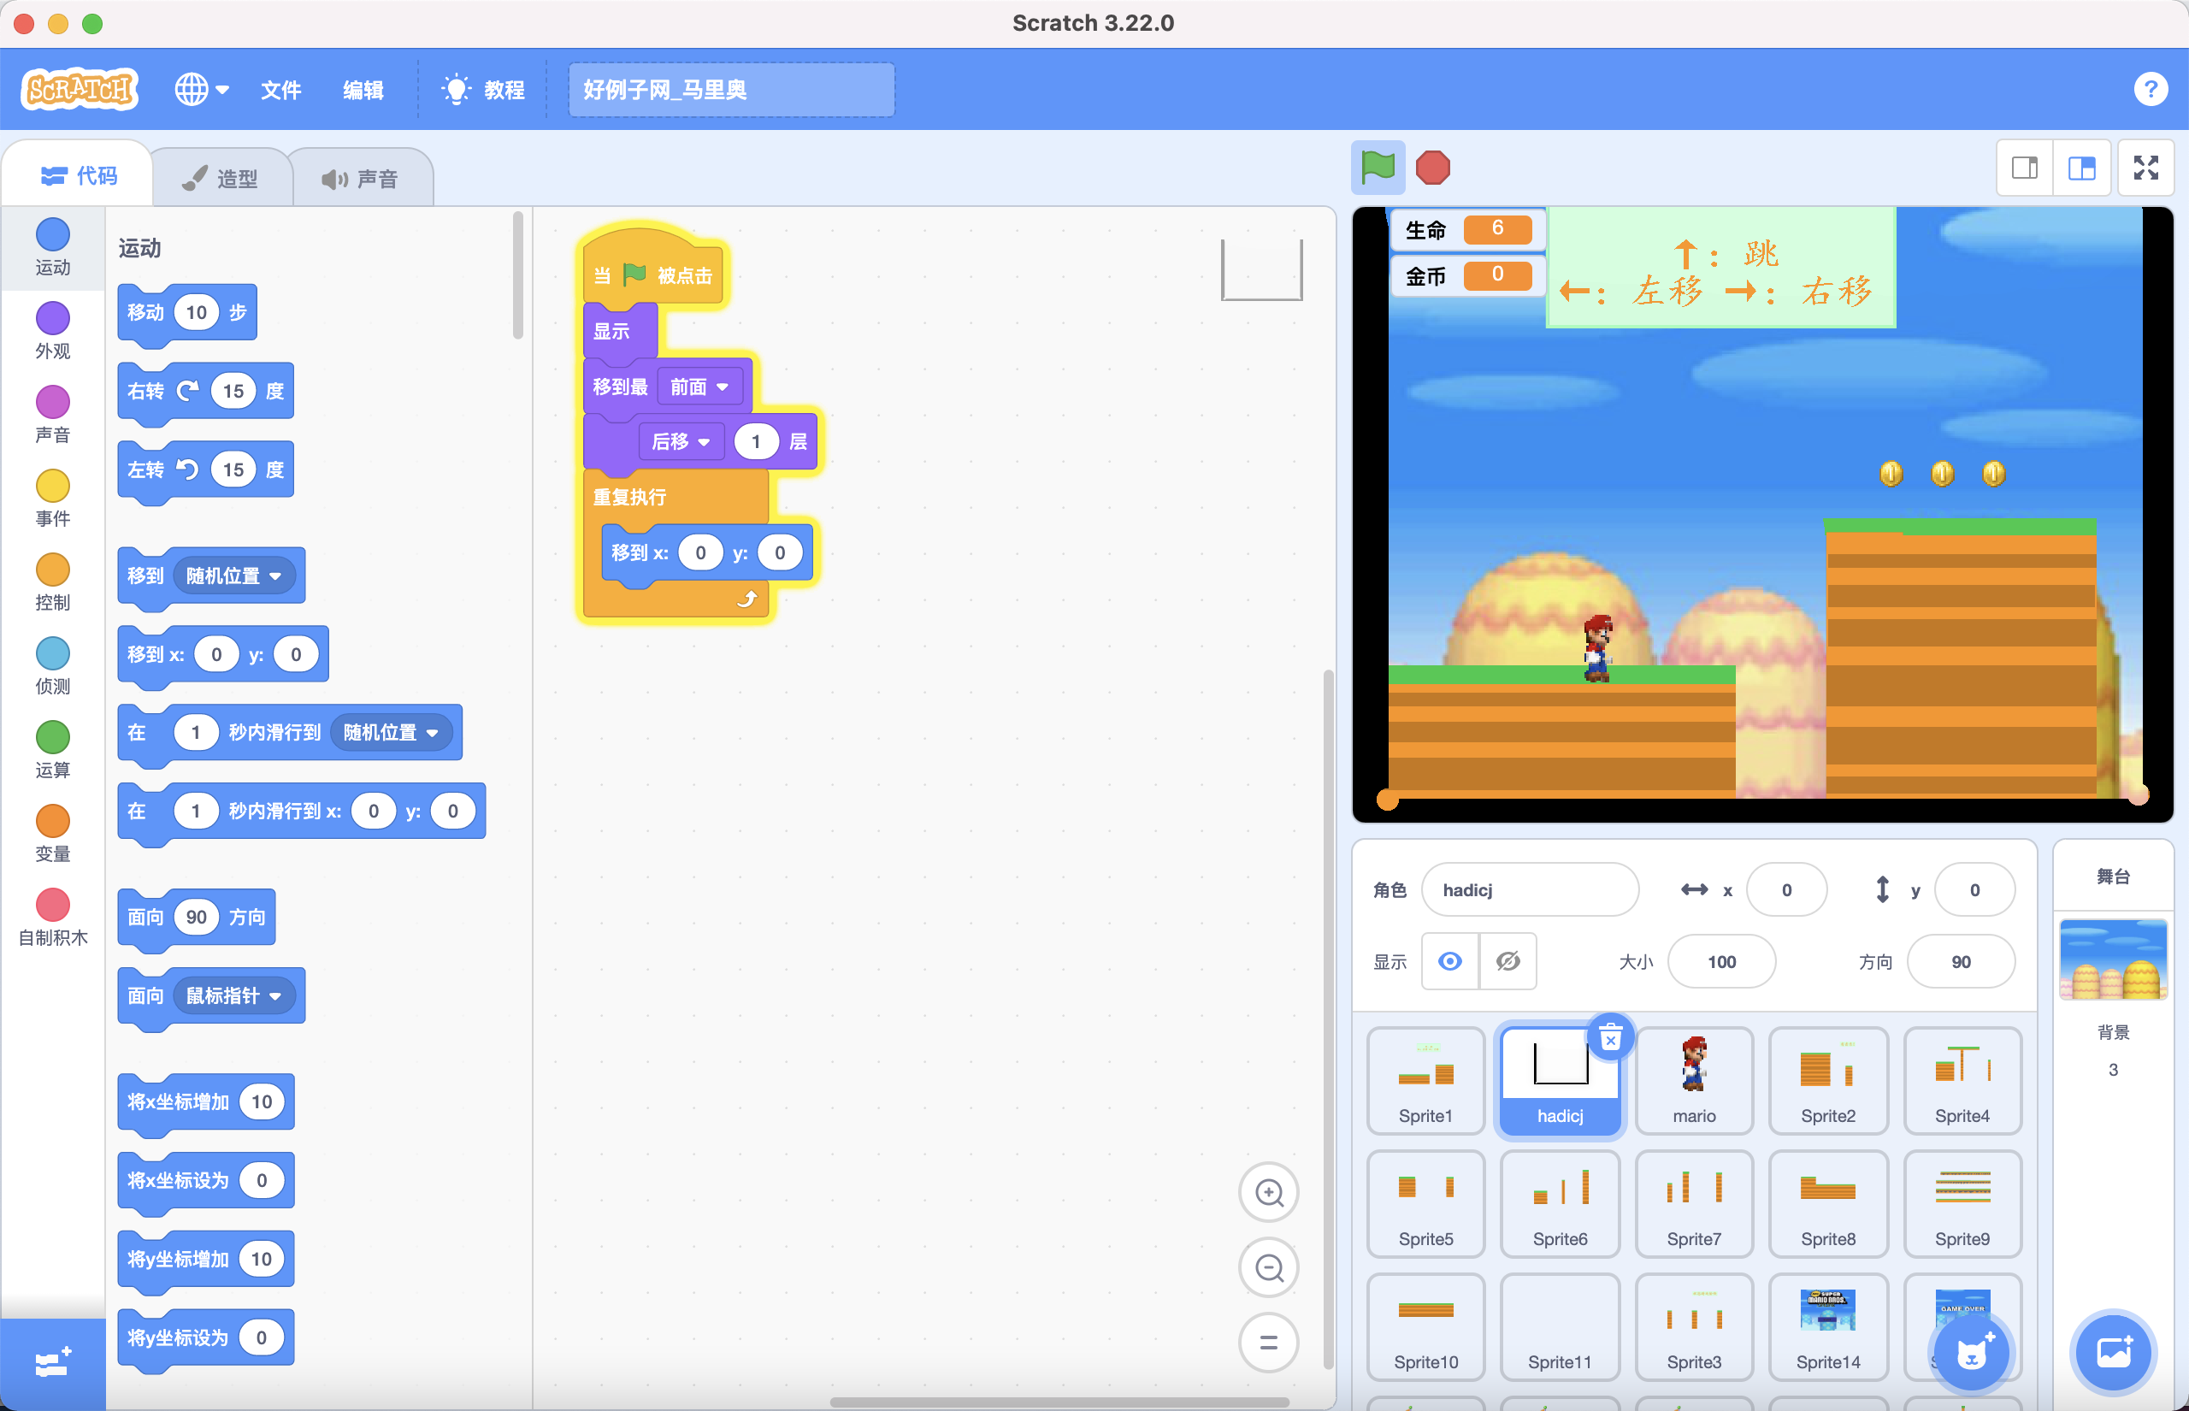2189x1411 pixels.
Task: Open the language globe menu
Action: click(x=202, y=89)
